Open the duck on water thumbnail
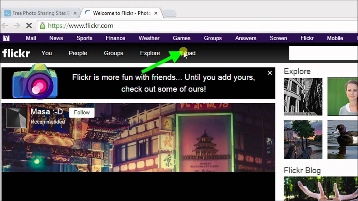358x201 pixels. (343, 140)
